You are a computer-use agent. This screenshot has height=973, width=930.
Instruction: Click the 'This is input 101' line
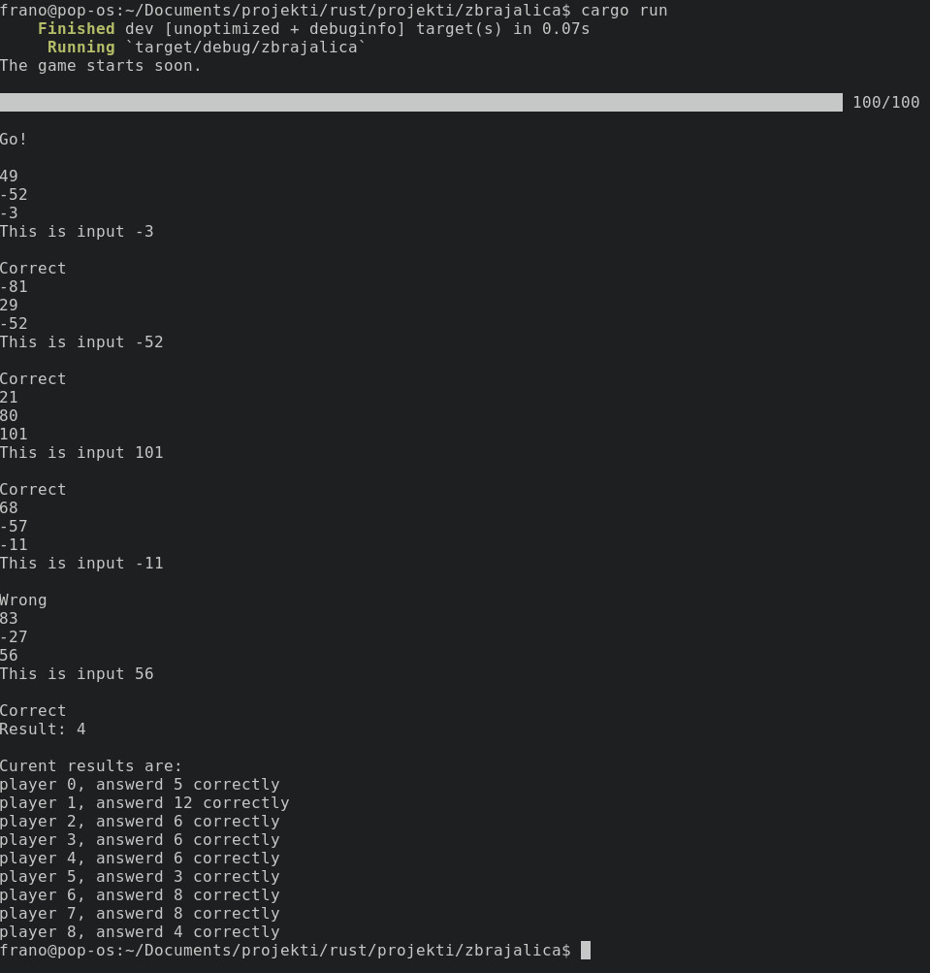pos(81,453)
